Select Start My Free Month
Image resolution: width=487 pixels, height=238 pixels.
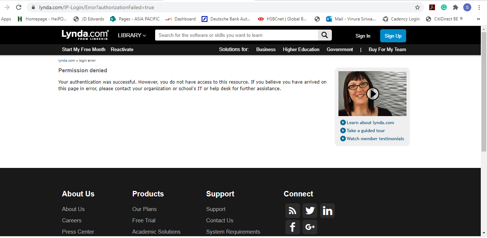pos(84,49)
